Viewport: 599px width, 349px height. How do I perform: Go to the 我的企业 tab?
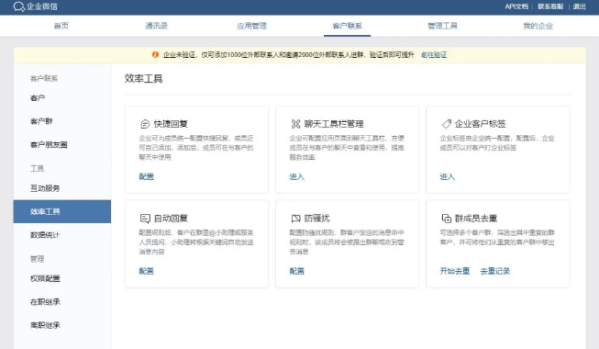pyautogui.click(x=538, y=26)
